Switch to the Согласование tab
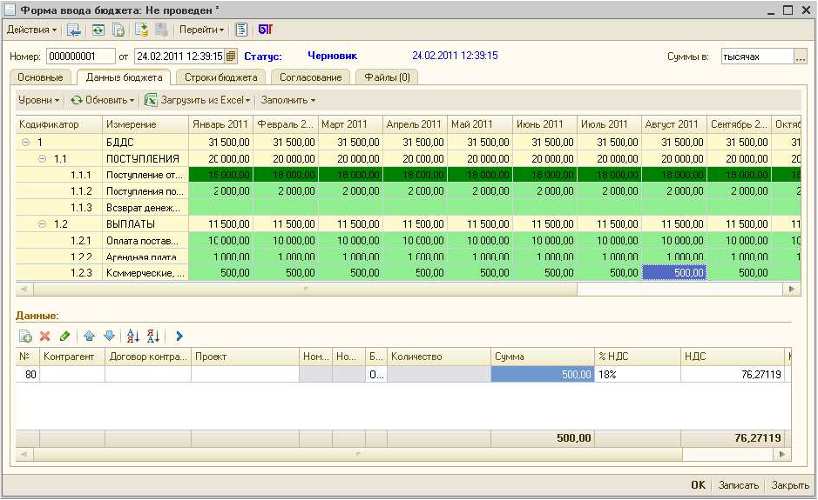 310,77
